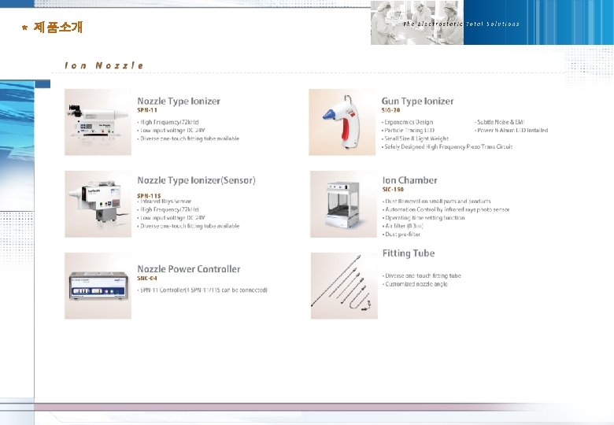Click the 'Ion Nozzle' section title

104,65
